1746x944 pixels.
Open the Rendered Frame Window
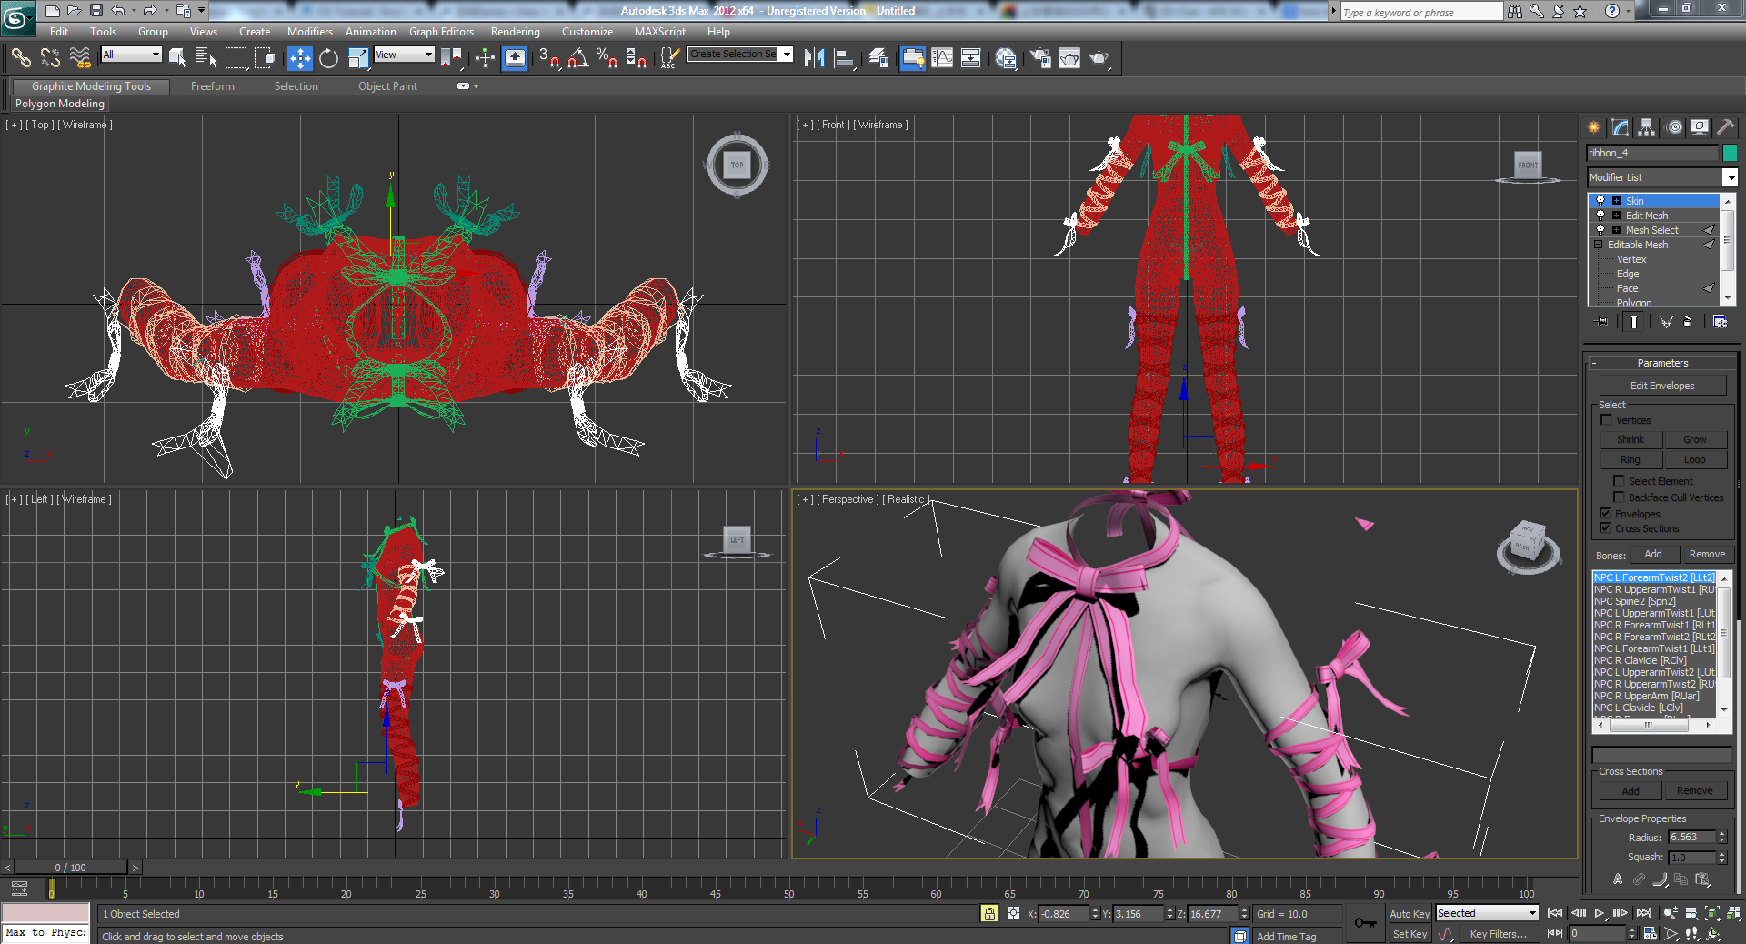1069,58
